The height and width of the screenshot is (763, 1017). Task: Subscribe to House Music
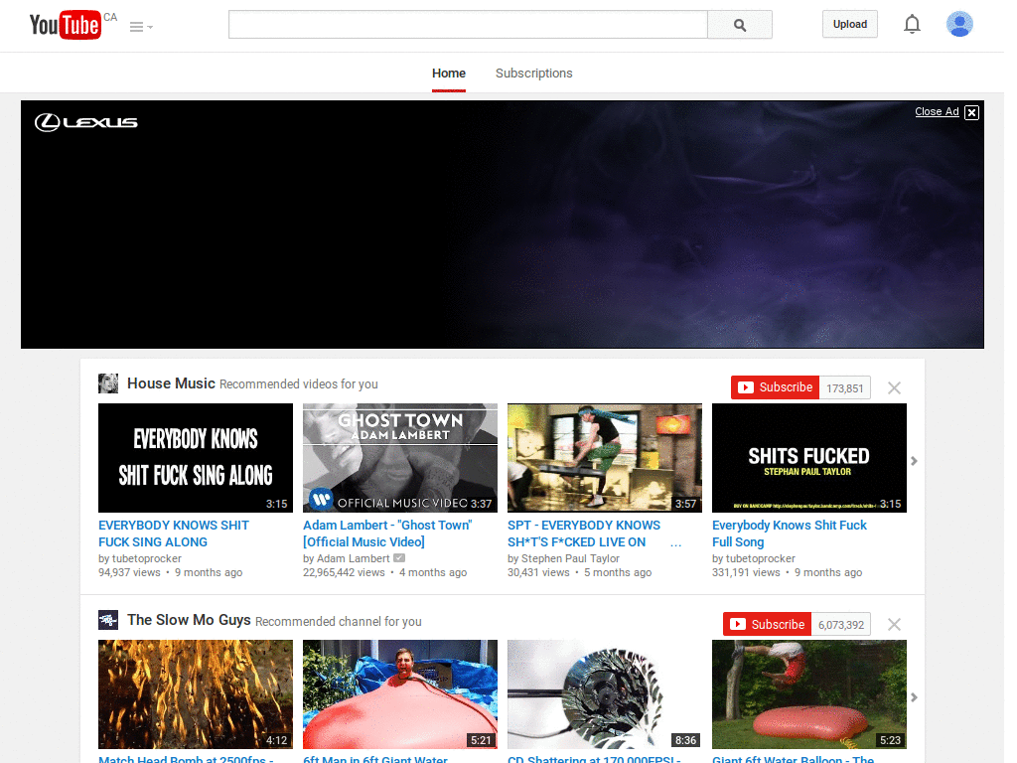tap(775, 387)
